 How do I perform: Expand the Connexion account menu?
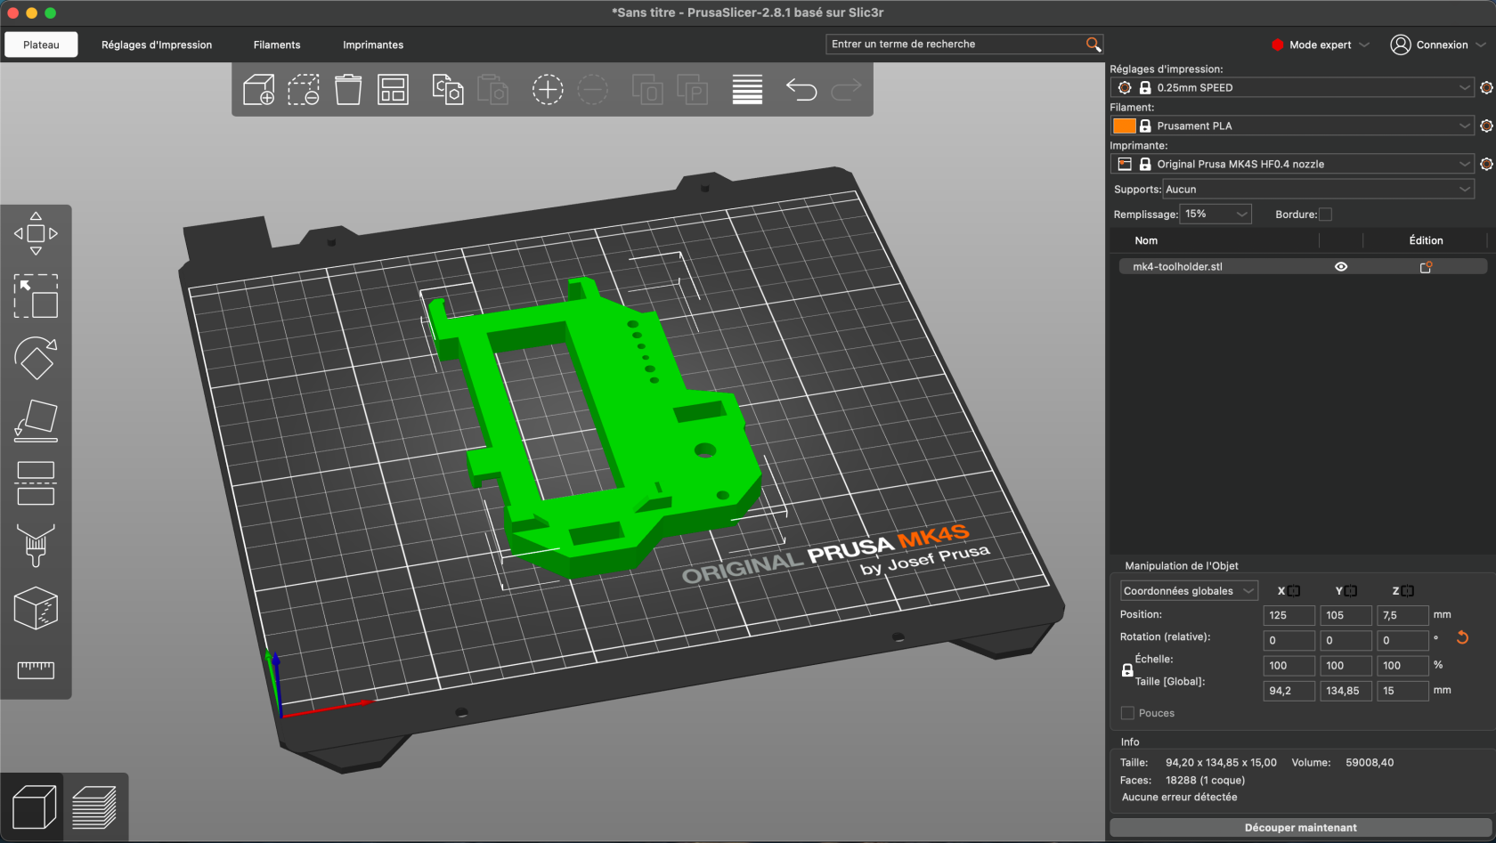(1438, 45)
